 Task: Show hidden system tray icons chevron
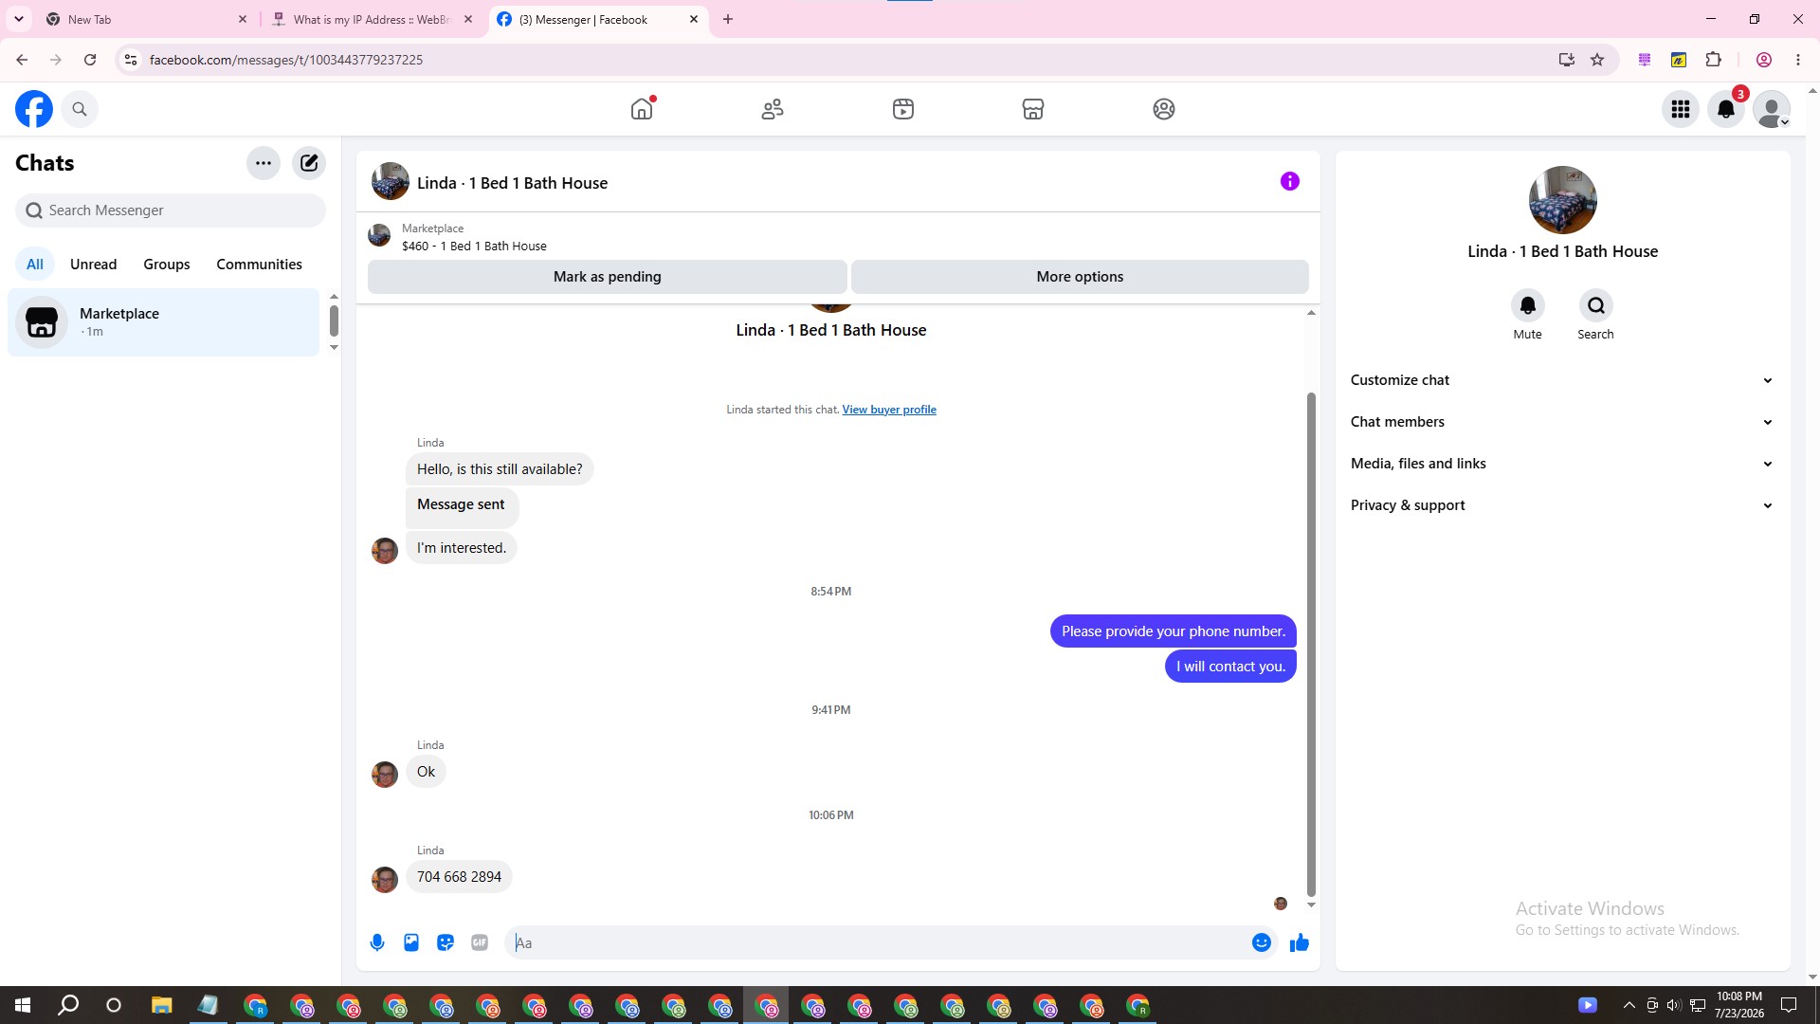click(x=1629, y=1005)
